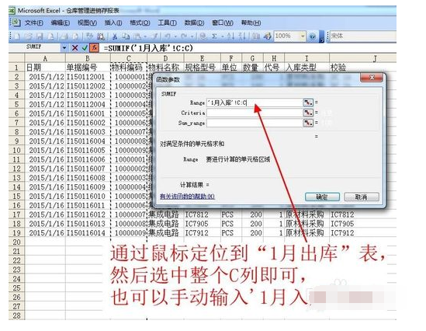Click the New workbook toolbar icon
Screen dimensions: 426x331
click(x=17, y=37)
